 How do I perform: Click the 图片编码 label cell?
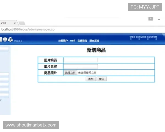click(51, 60)
